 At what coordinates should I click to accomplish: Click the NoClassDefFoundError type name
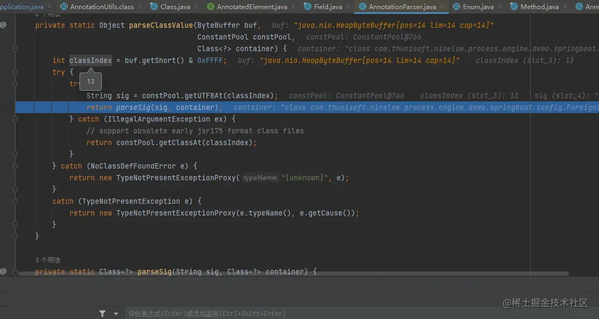[133, 166]
